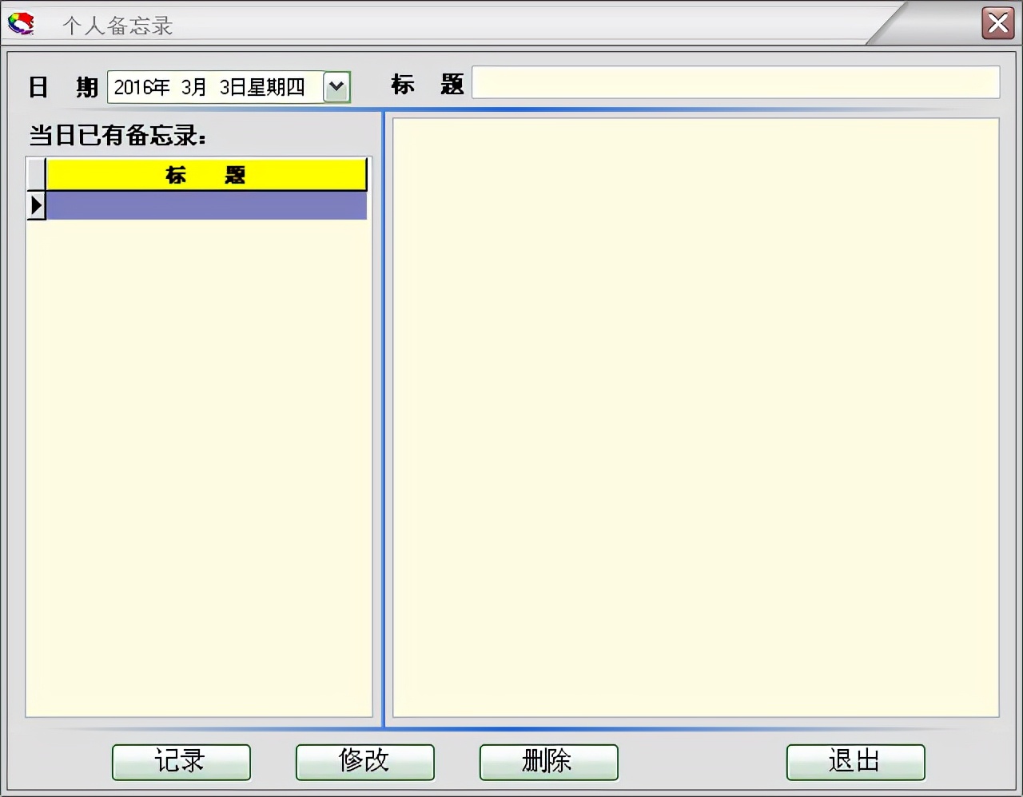Click the 删除 button to delete selected memo

click(548, 762)
